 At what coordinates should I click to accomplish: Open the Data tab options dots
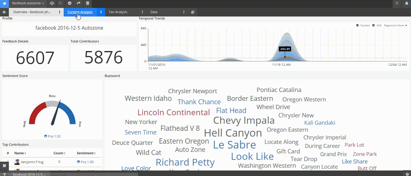[x=184, y=12]
